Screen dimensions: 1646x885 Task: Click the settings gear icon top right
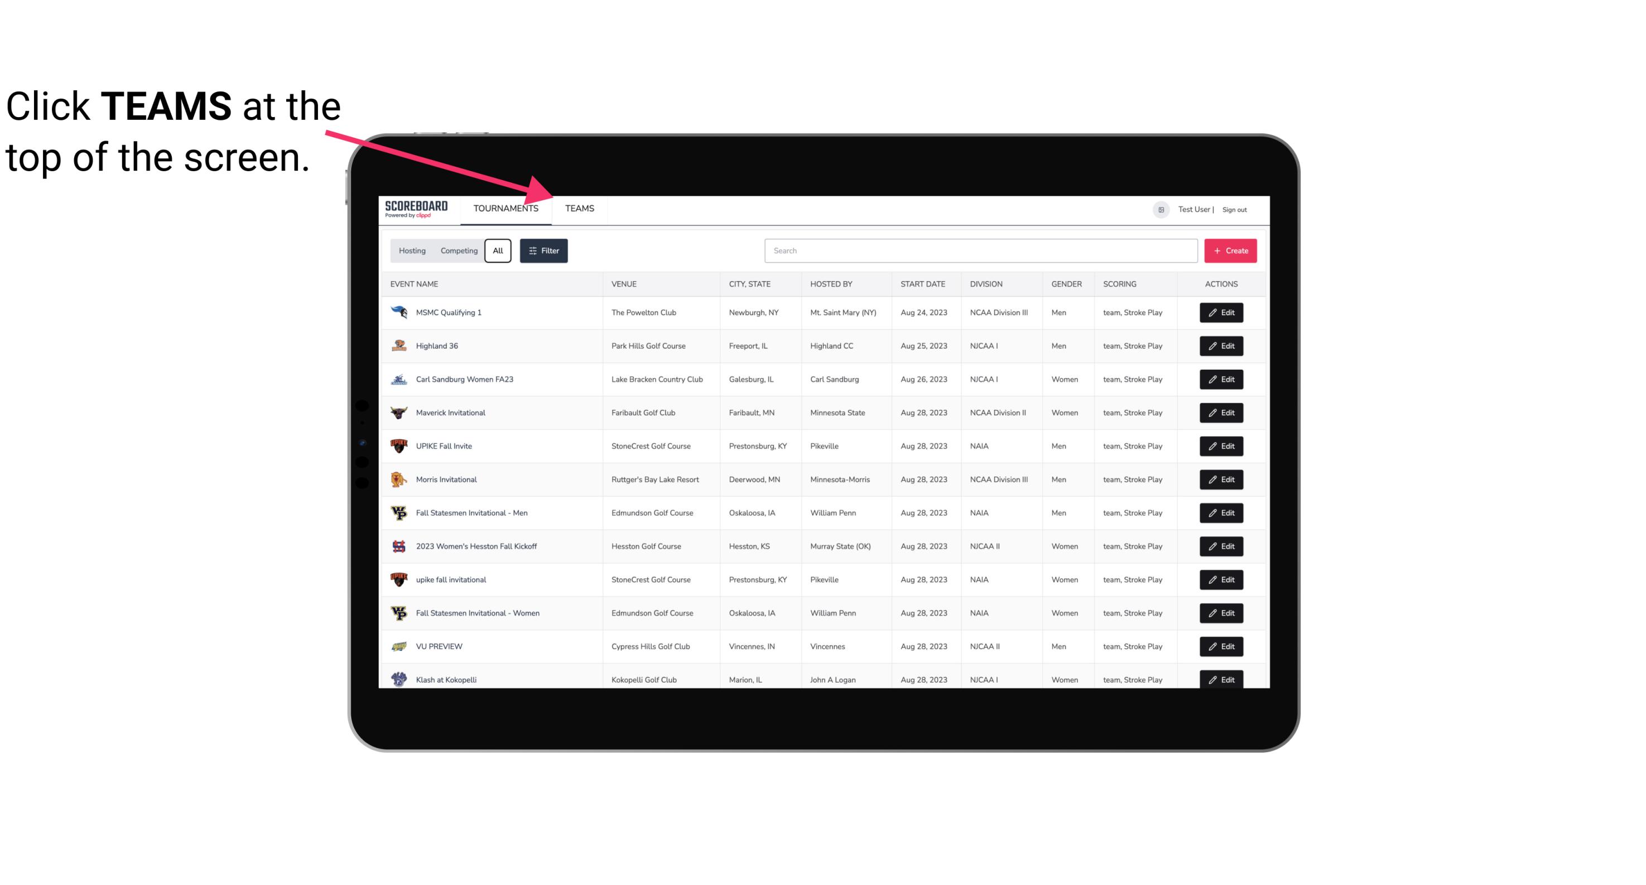click(1158, 208)
